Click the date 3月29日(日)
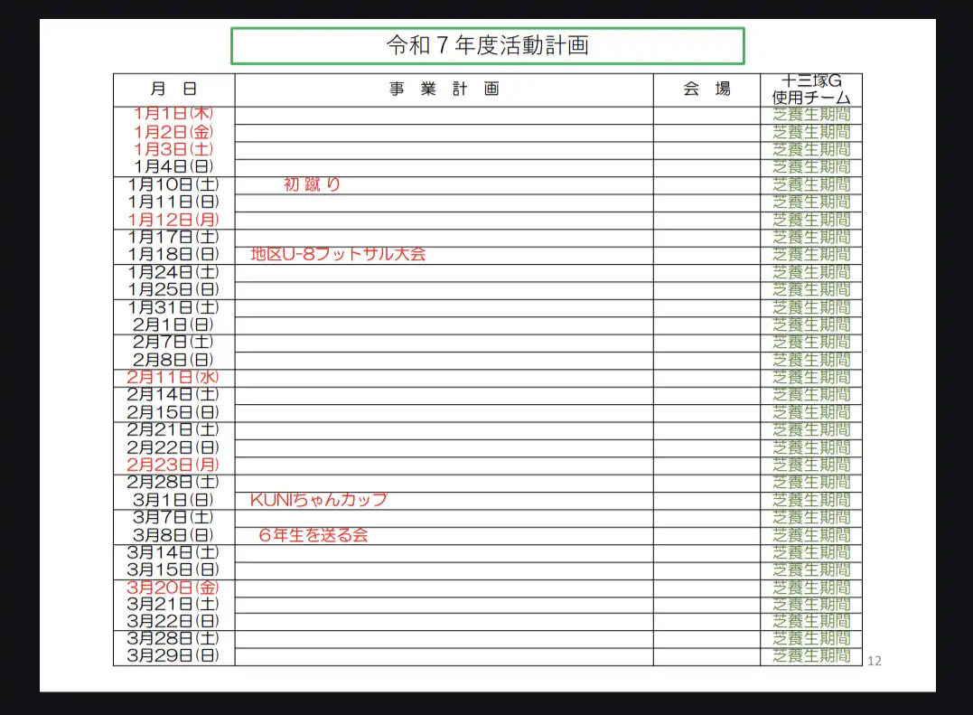Image resolution: width=973 pixels, height=715 pixels. pyautogui.click(x=173, y=655)
